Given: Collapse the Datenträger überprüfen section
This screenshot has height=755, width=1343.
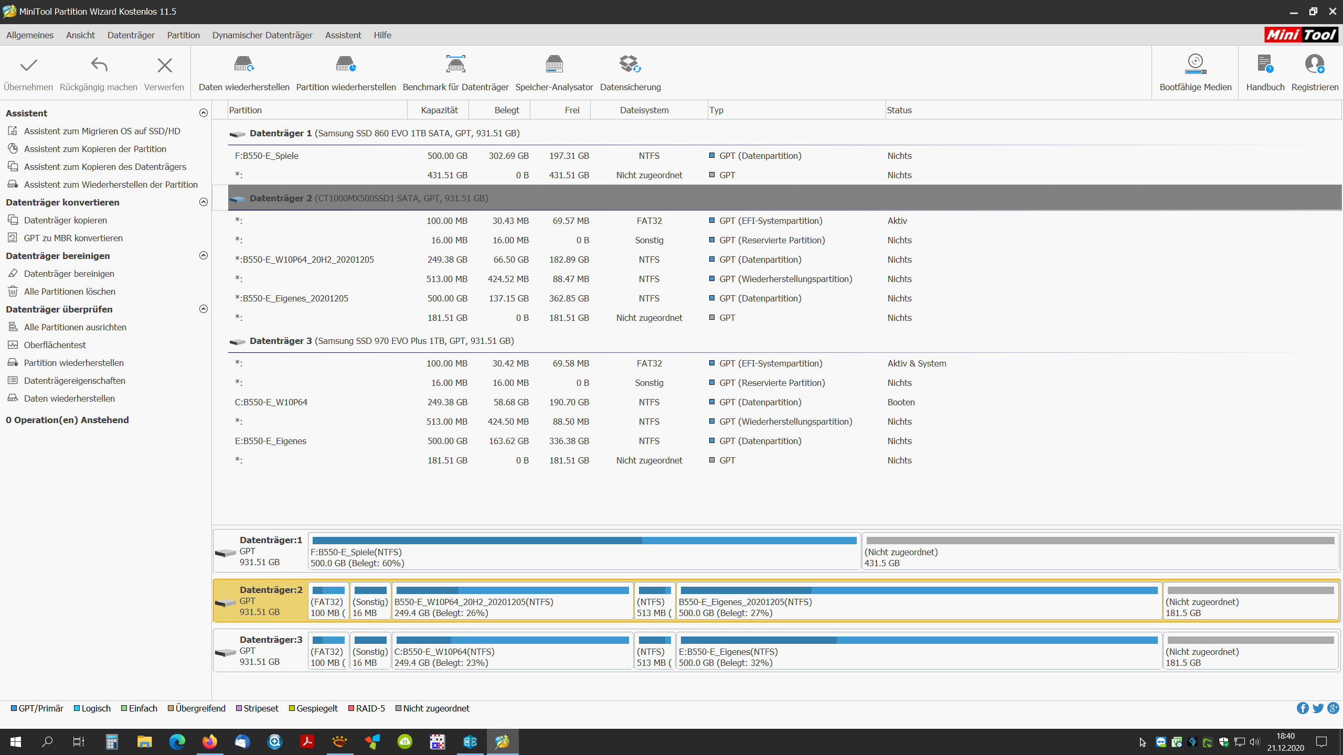Looking at the screenshot, I should pyautogui.click(x=204, y=309).
